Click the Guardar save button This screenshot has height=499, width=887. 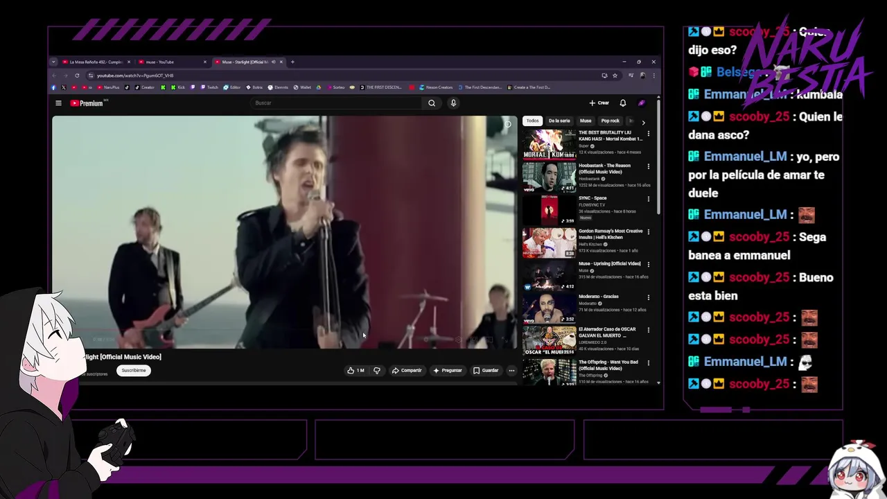(x=486, y=371)
